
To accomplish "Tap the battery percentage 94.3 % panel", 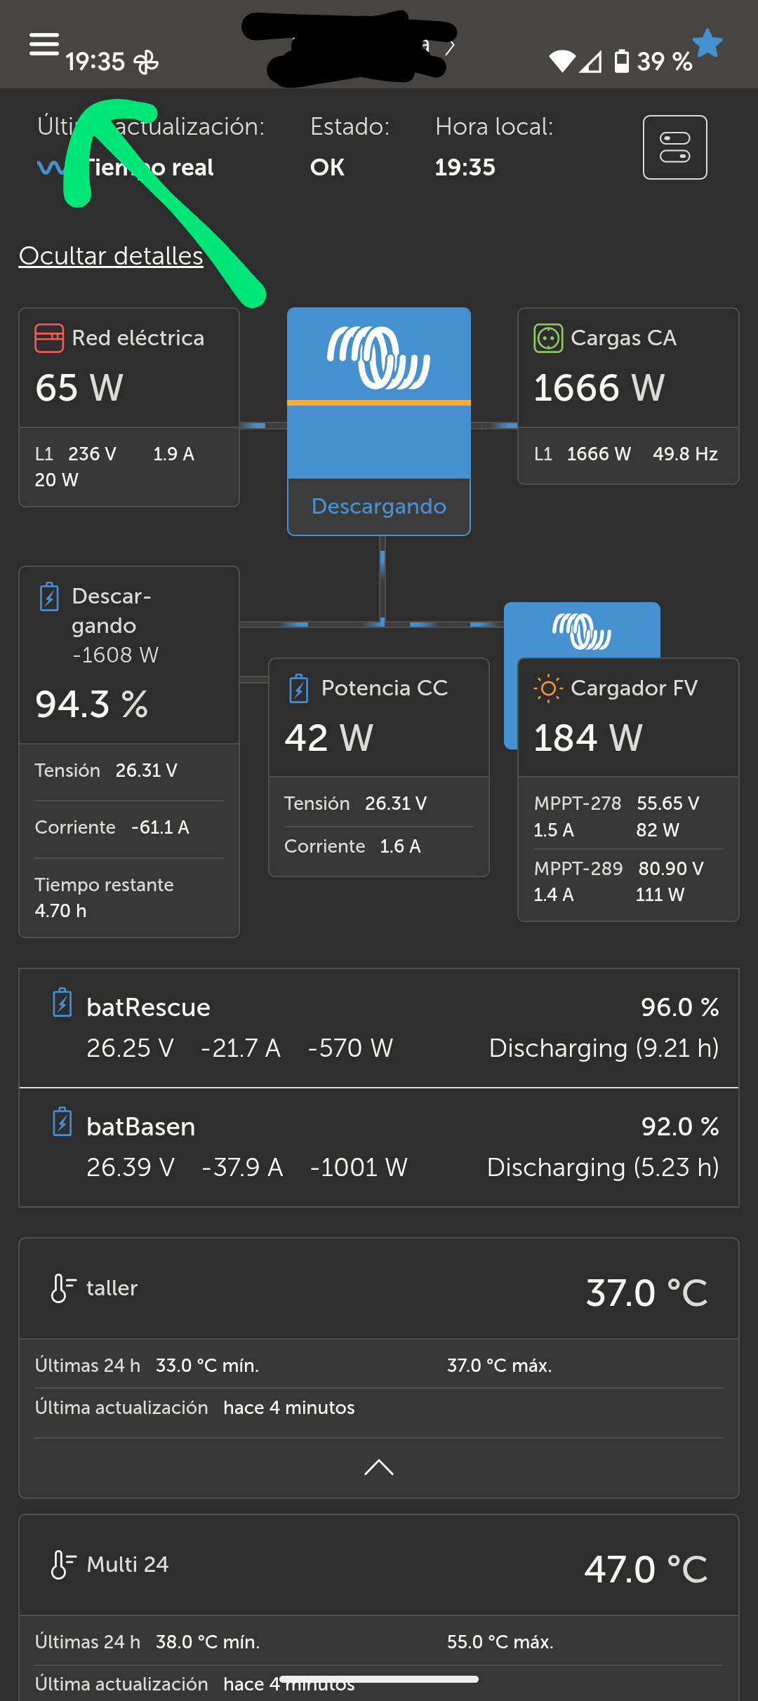I will 128,704.
